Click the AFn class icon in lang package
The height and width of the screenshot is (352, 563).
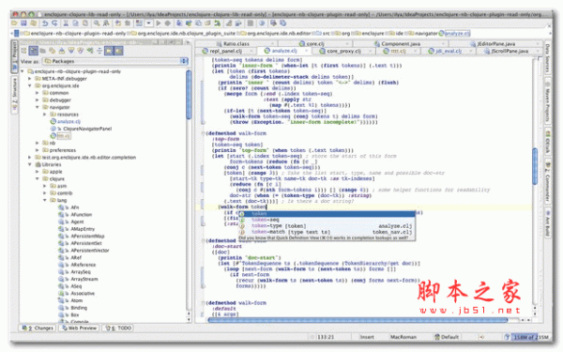click(x=61, y=207)
